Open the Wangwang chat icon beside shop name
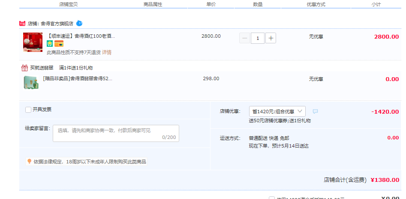 click(79, 23)
